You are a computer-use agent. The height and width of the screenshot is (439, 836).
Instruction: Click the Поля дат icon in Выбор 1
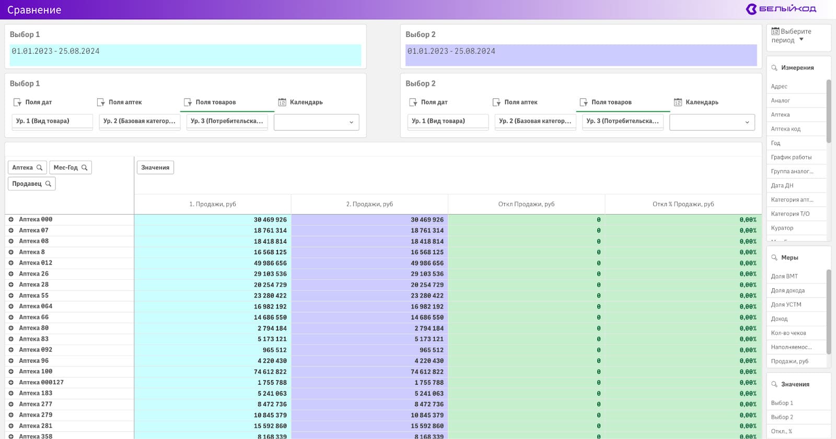18,102
